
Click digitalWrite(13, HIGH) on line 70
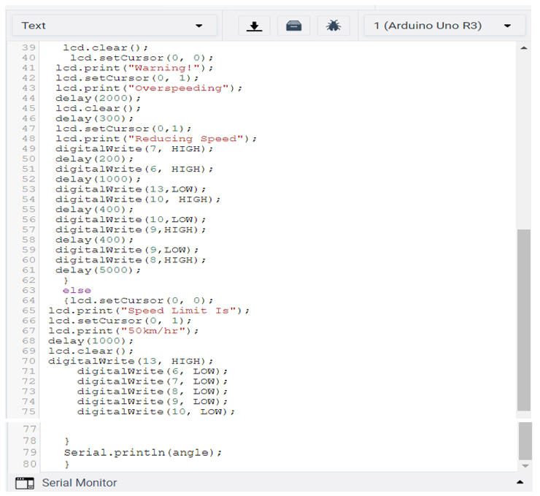(x=131, y=362)
